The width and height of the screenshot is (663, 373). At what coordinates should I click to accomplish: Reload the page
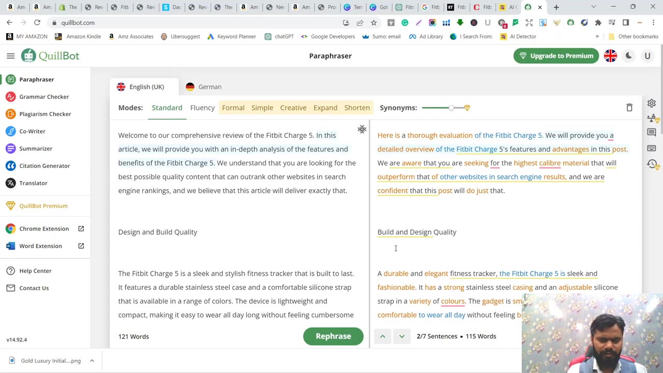click(37, 23)
